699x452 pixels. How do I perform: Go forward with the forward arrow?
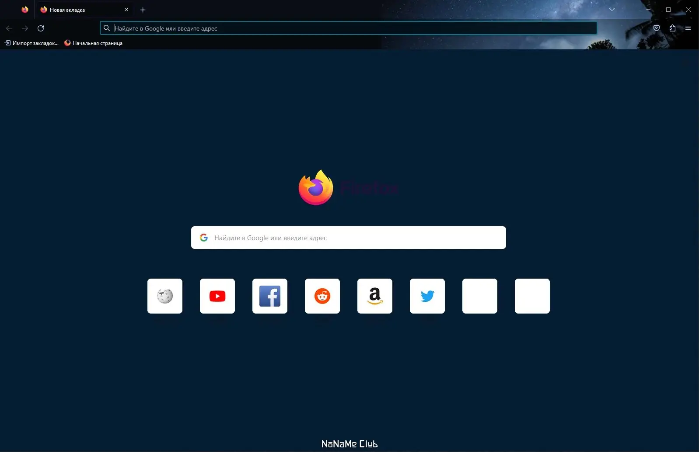point(25,28)
